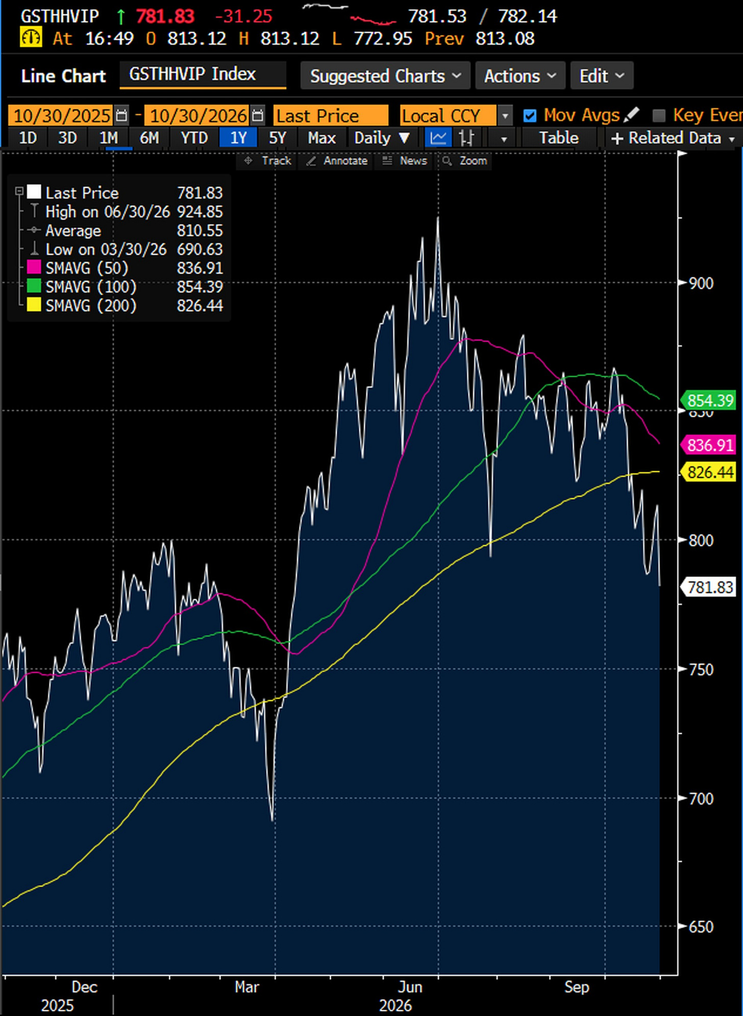Click the 826.44 yellow axis price tag
Viewport: 743px width, 1016px height.
click(x=709, y=472)
